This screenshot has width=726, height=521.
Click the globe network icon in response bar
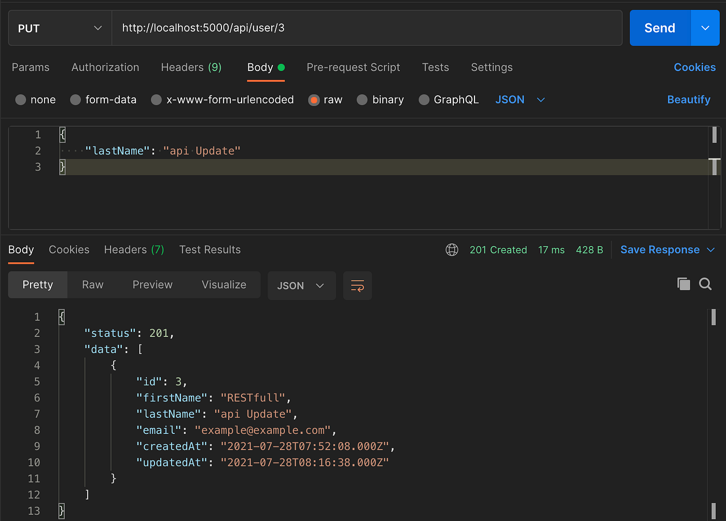452,249
